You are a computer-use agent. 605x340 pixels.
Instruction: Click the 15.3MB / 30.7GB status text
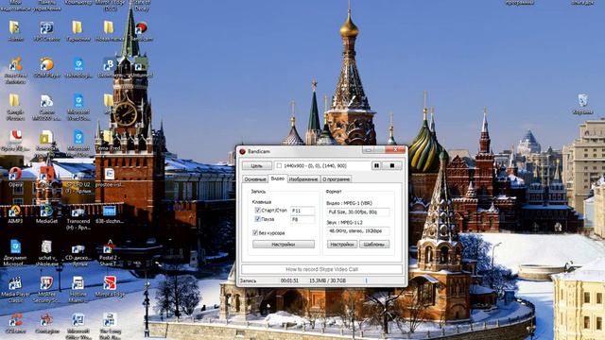[x=327, y=280]
